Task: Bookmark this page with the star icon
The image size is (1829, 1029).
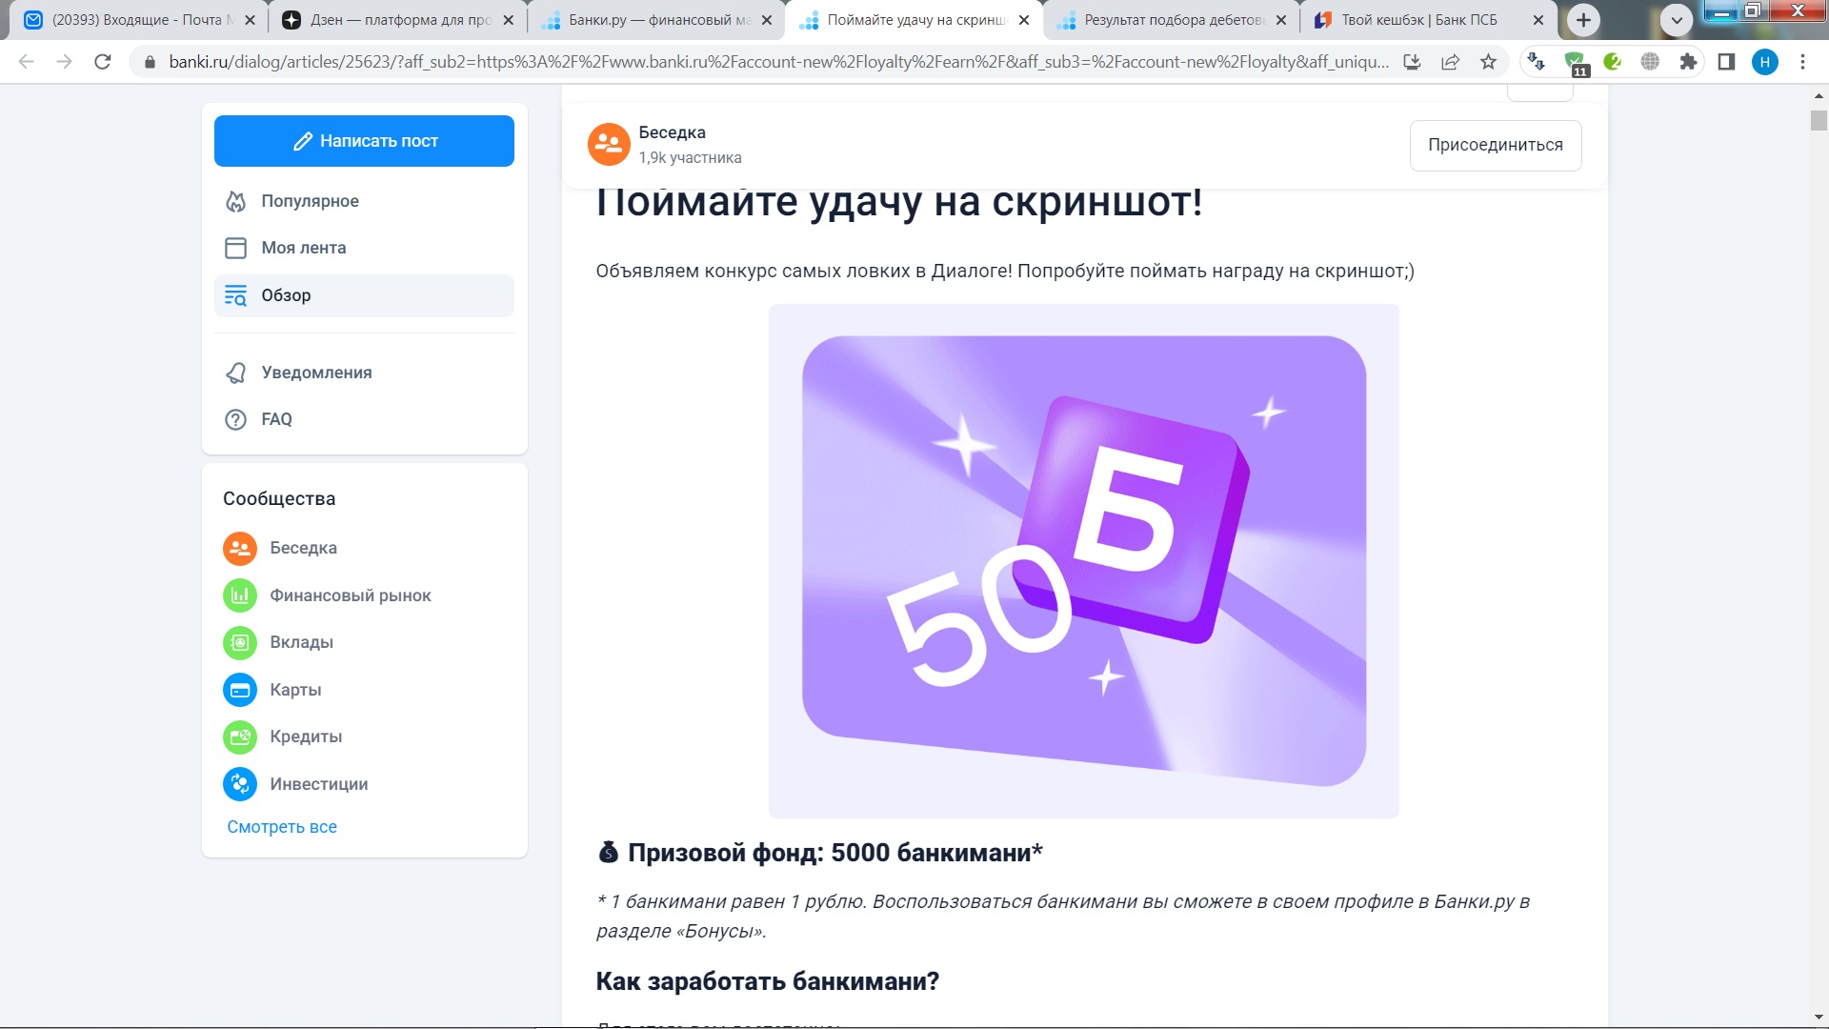Action: click(1488, 62)
